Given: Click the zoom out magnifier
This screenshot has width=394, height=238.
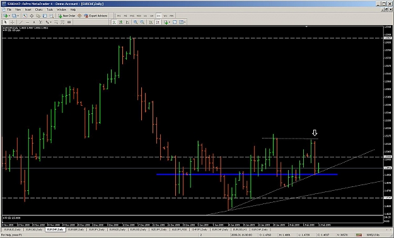Looking at the screenshot, I should (142, 22).
